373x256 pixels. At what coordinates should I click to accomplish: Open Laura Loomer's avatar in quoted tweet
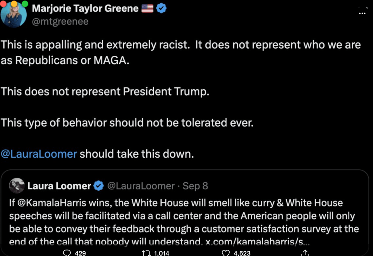(16, 186)
